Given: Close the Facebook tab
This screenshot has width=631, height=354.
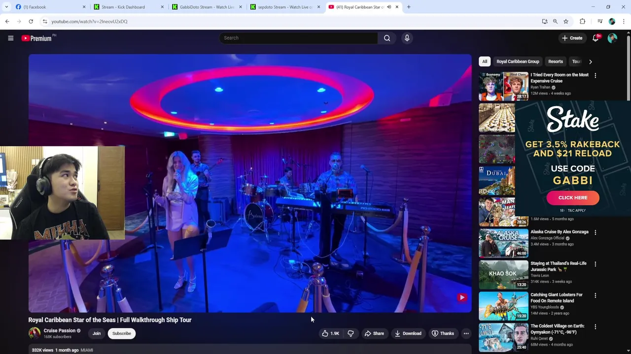Looking at the screenshot, I should 84,7.
